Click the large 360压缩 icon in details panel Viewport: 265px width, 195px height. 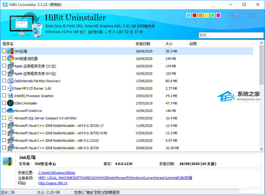[x=8, y=161]
